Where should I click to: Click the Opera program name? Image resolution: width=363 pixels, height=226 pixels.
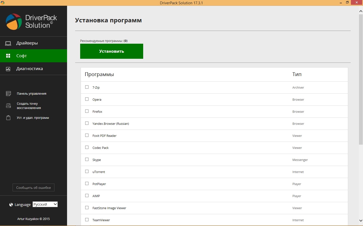tap(97, 100)
